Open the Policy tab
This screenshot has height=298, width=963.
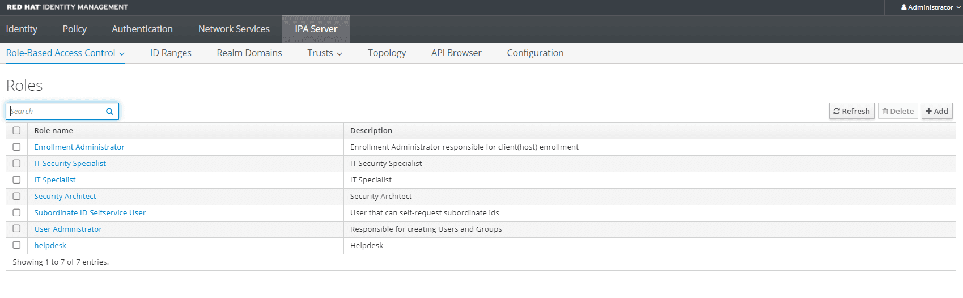pos(74,29)
